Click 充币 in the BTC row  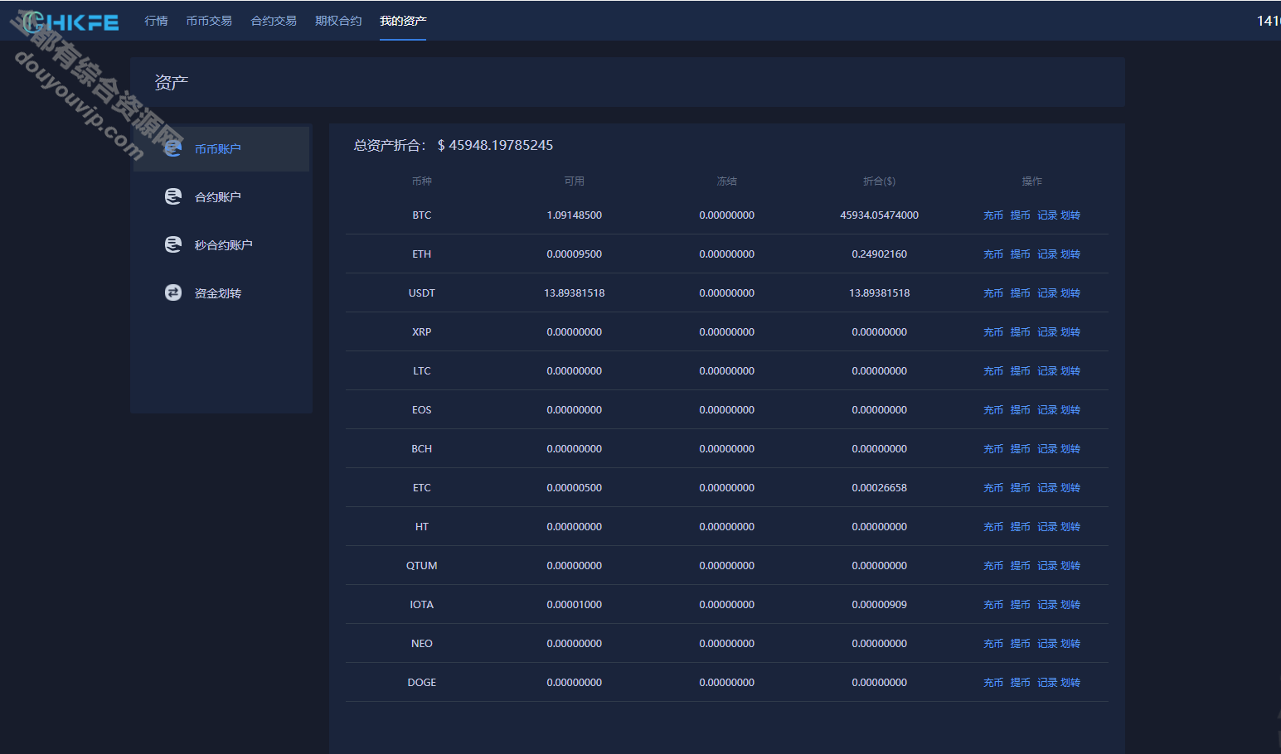[x=993, y=215]
